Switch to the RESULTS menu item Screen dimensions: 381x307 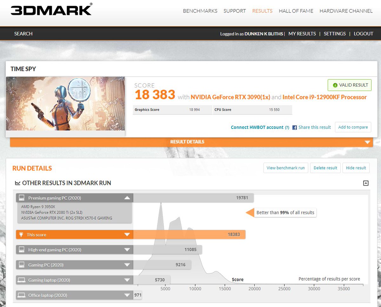click(x=262, y=11)
